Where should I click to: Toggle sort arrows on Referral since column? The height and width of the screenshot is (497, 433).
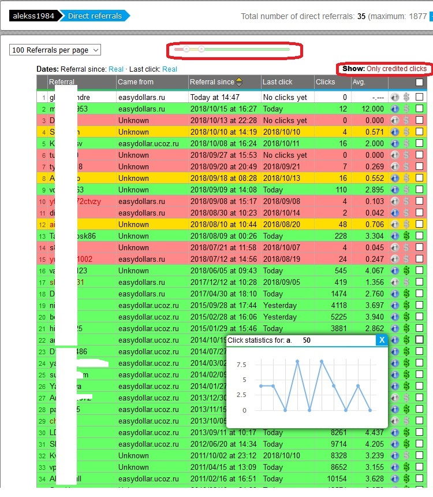click(239, 82)
